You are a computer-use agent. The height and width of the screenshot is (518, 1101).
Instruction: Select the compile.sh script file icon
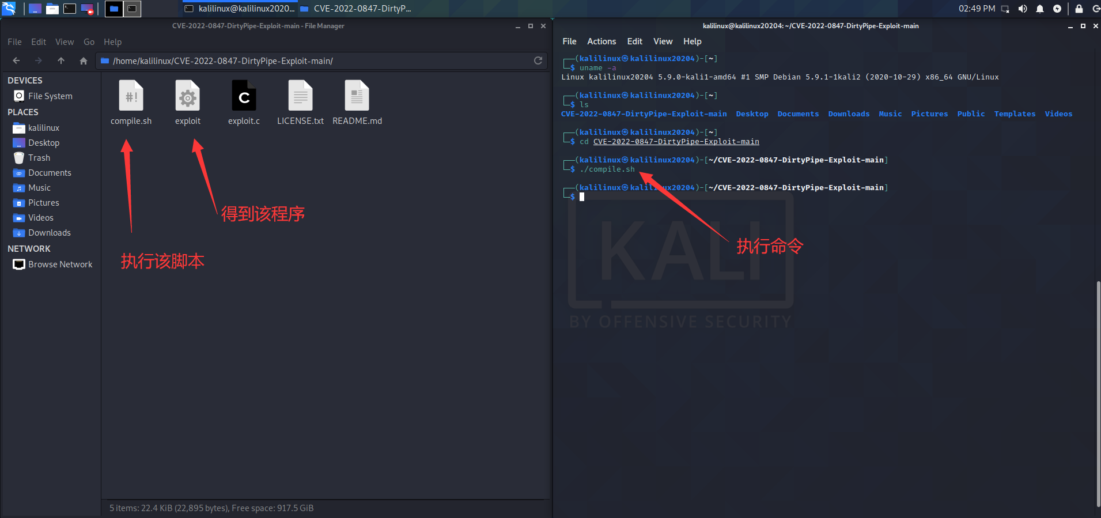point(131,96)
